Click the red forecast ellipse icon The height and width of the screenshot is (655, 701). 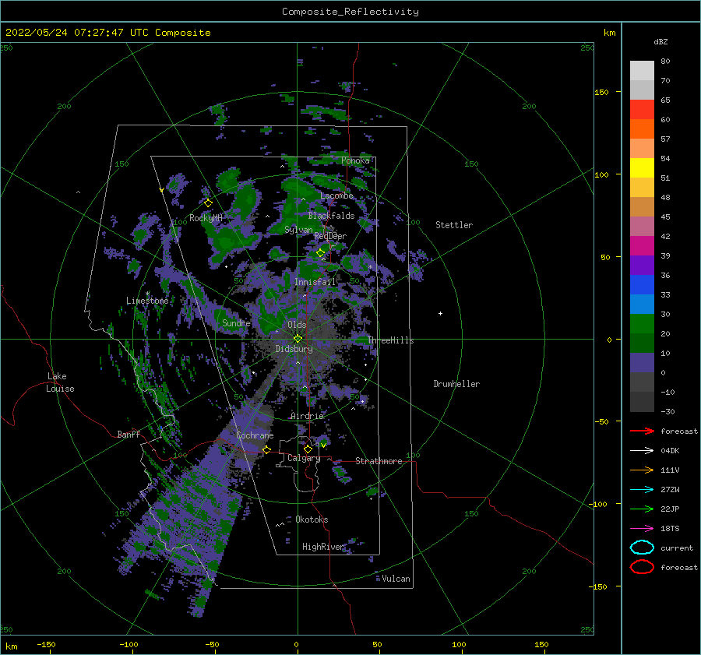coord(642,567)
